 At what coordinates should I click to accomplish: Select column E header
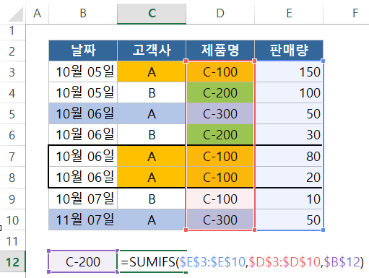point(289,13)
